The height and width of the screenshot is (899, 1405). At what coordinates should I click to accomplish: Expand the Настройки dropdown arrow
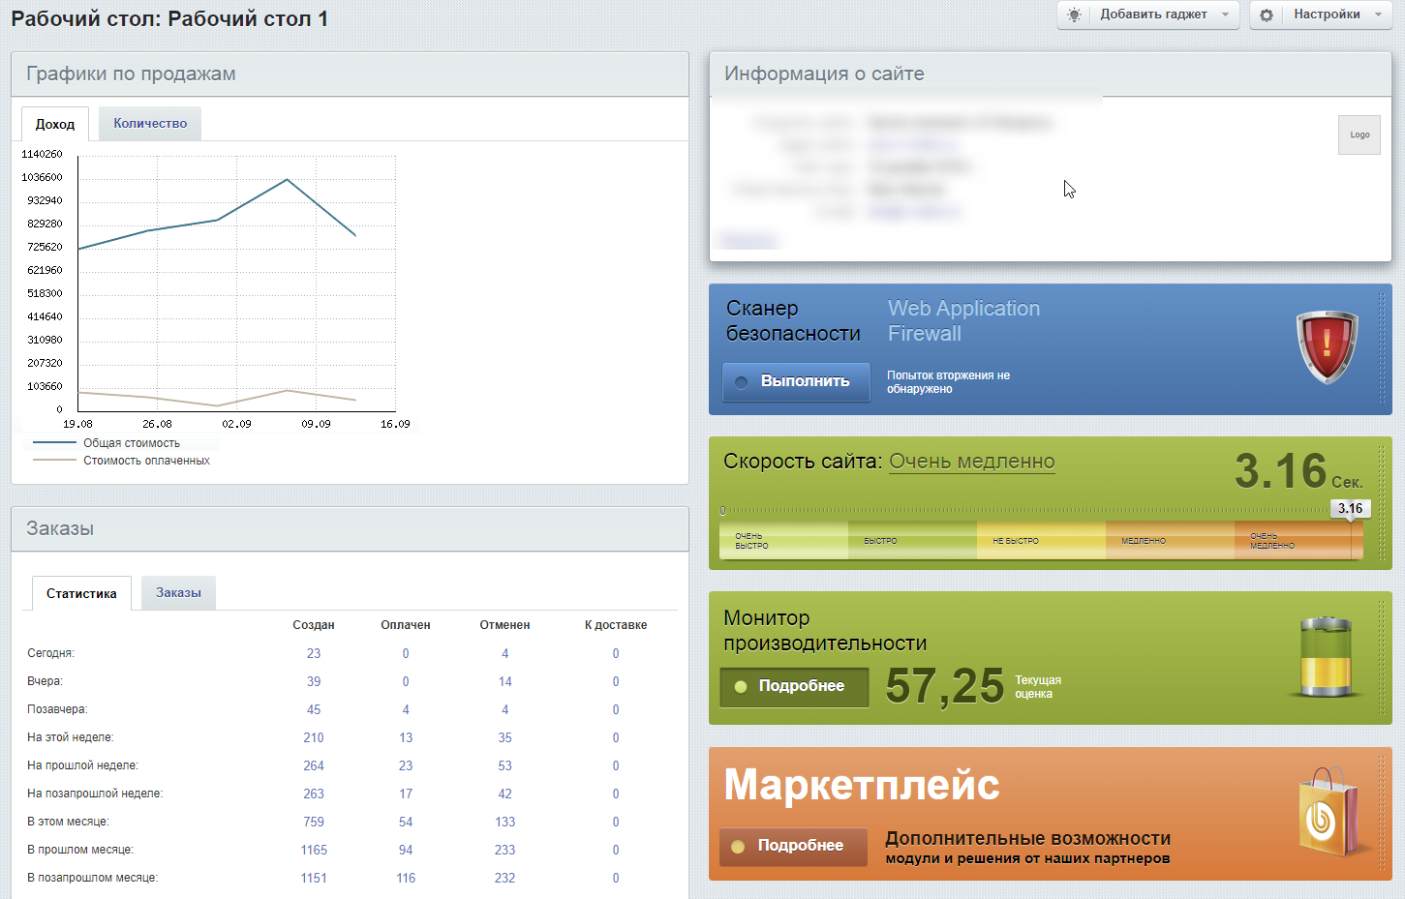click(1378, 15)
